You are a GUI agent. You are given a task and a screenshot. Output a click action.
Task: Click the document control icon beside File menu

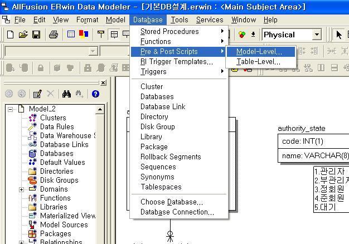[x=6, y=19]
